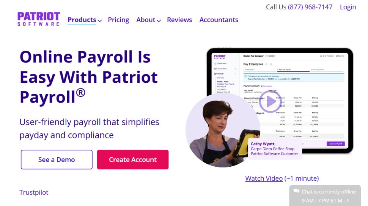
Task: Go to the Pricing page
Action: tap(118, 20)
